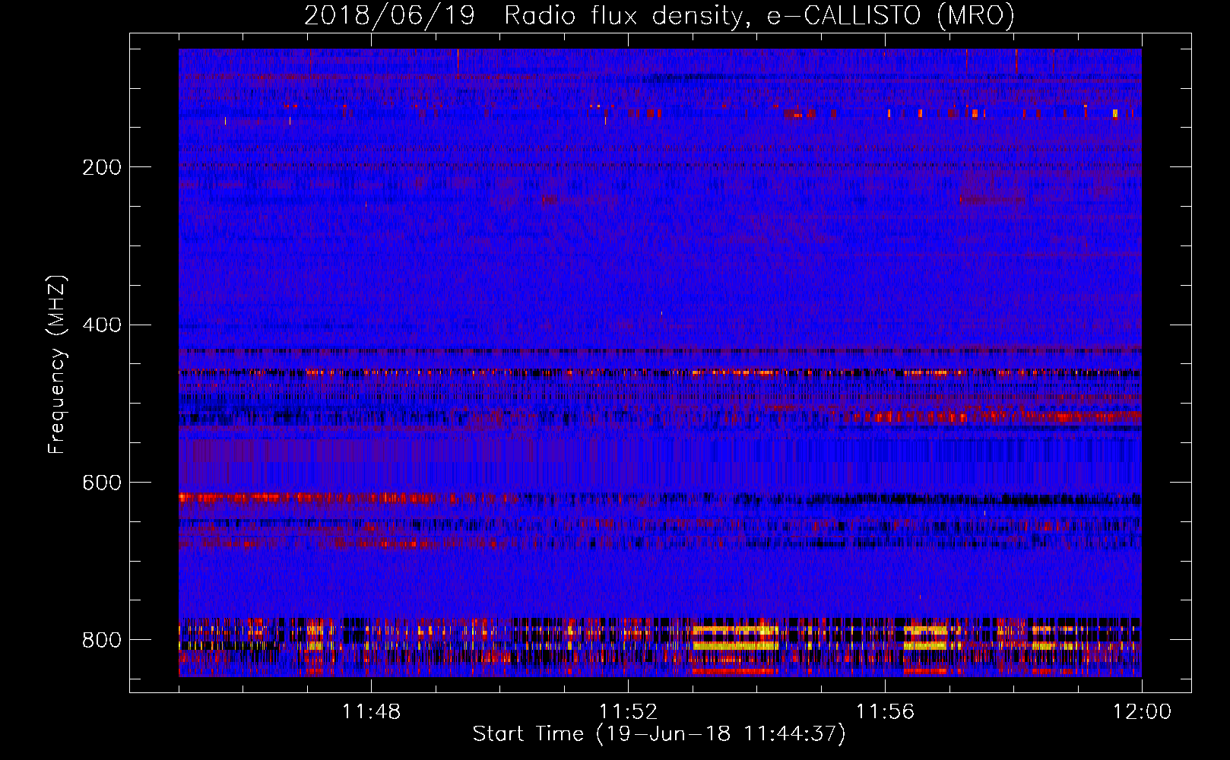Click the 'Frequency (MHZ)' axis label
Screen dimensions: 1230x760
click(x=57, y=365)
